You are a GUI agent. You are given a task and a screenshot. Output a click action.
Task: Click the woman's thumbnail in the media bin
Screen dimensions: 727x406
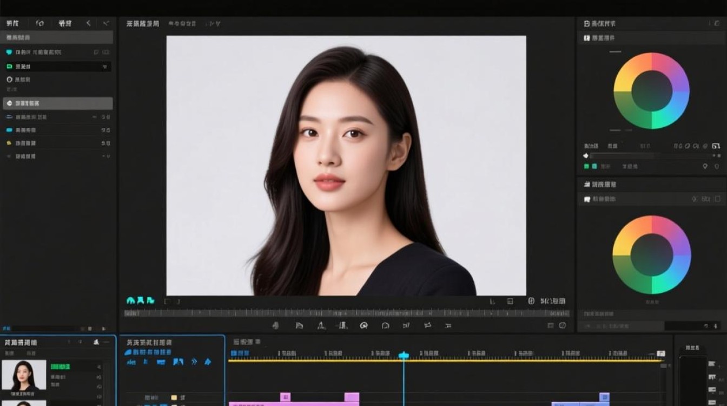24,375
